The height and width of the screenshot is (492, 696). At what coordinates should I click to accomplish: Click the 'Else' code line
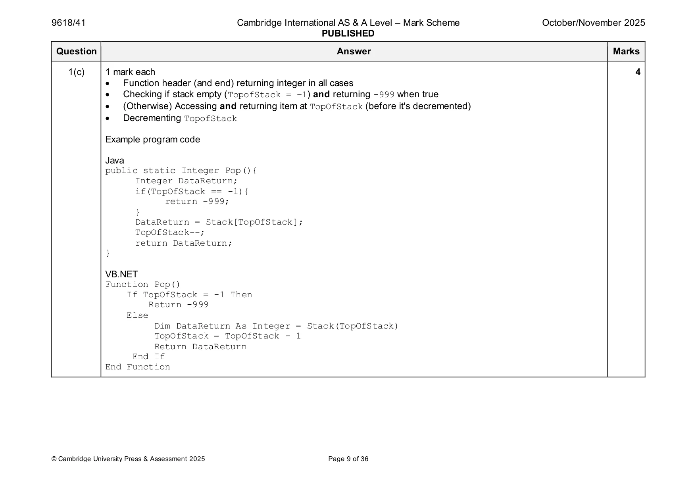click(x=137, y=315)
